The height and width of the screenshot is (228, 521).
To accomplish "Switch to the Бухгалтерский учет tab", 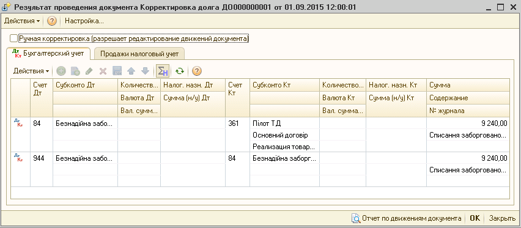I will point(48,53).
